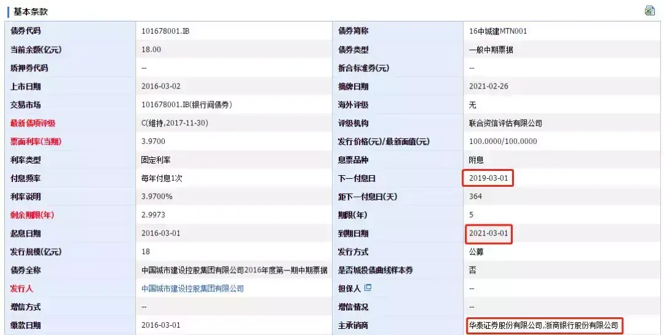This screenshot has height=335, width=664.
Task: Click the 主承销商 label
Action: coord(353,325)
